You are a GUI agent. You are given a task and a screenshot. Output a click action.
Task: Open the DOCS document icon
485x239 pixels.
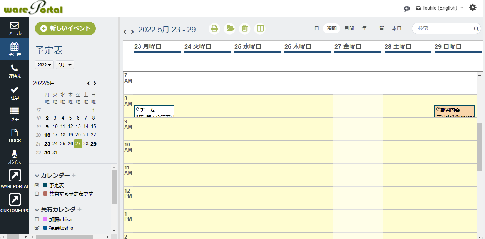click(x=14, y=133)
